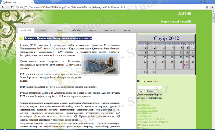Open the Астана қаласы әкімінің аппараты link

(152, 122)
